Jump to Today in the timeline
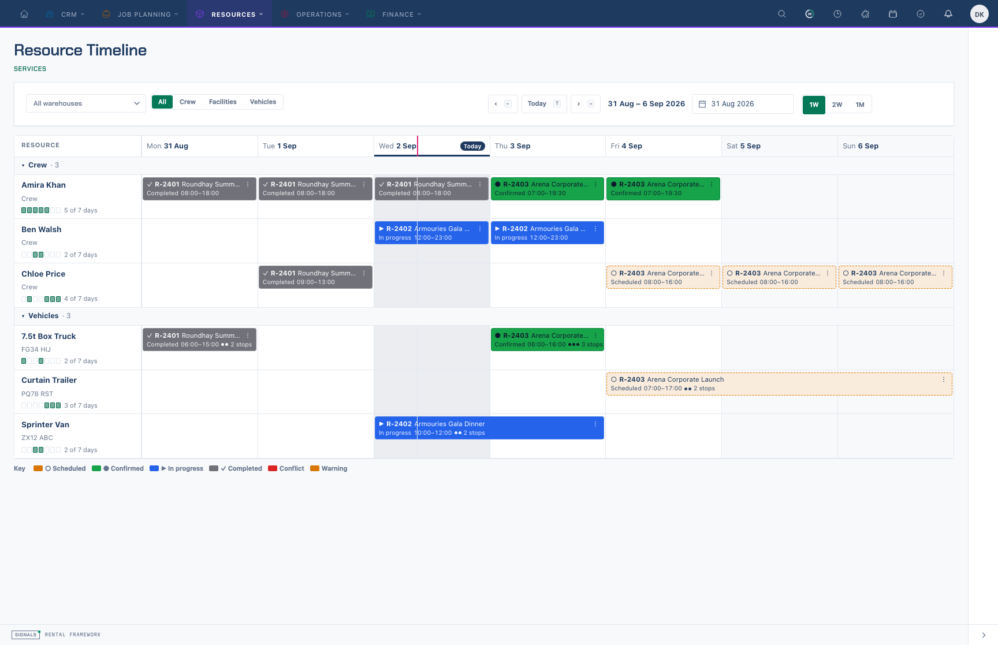This screenshot has height=645, width=998. (544, 104)
